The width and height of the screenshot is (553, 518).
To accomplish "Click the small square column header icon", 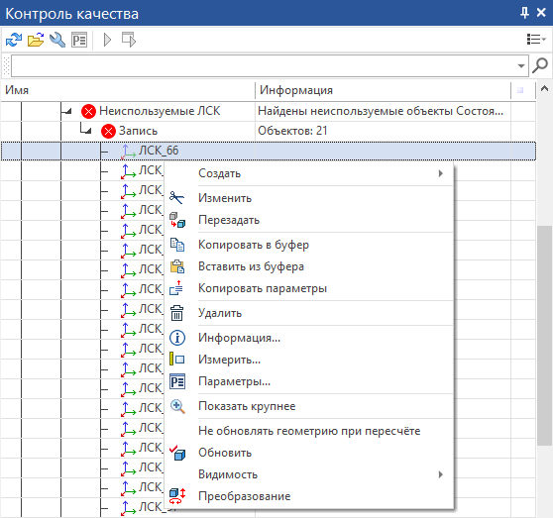I will (x=520, y=90).
